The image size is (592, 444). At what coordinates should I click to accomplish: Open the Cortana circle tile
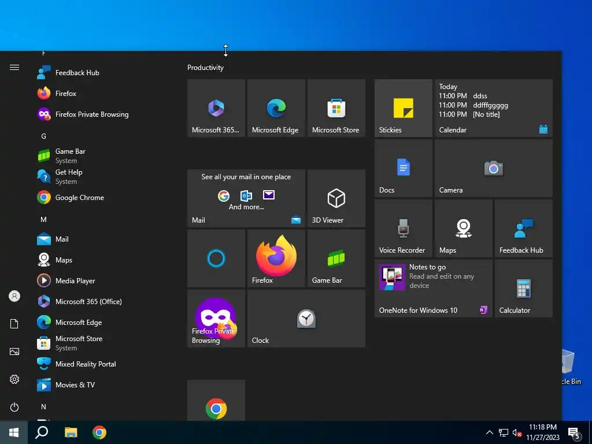point(216,258)
